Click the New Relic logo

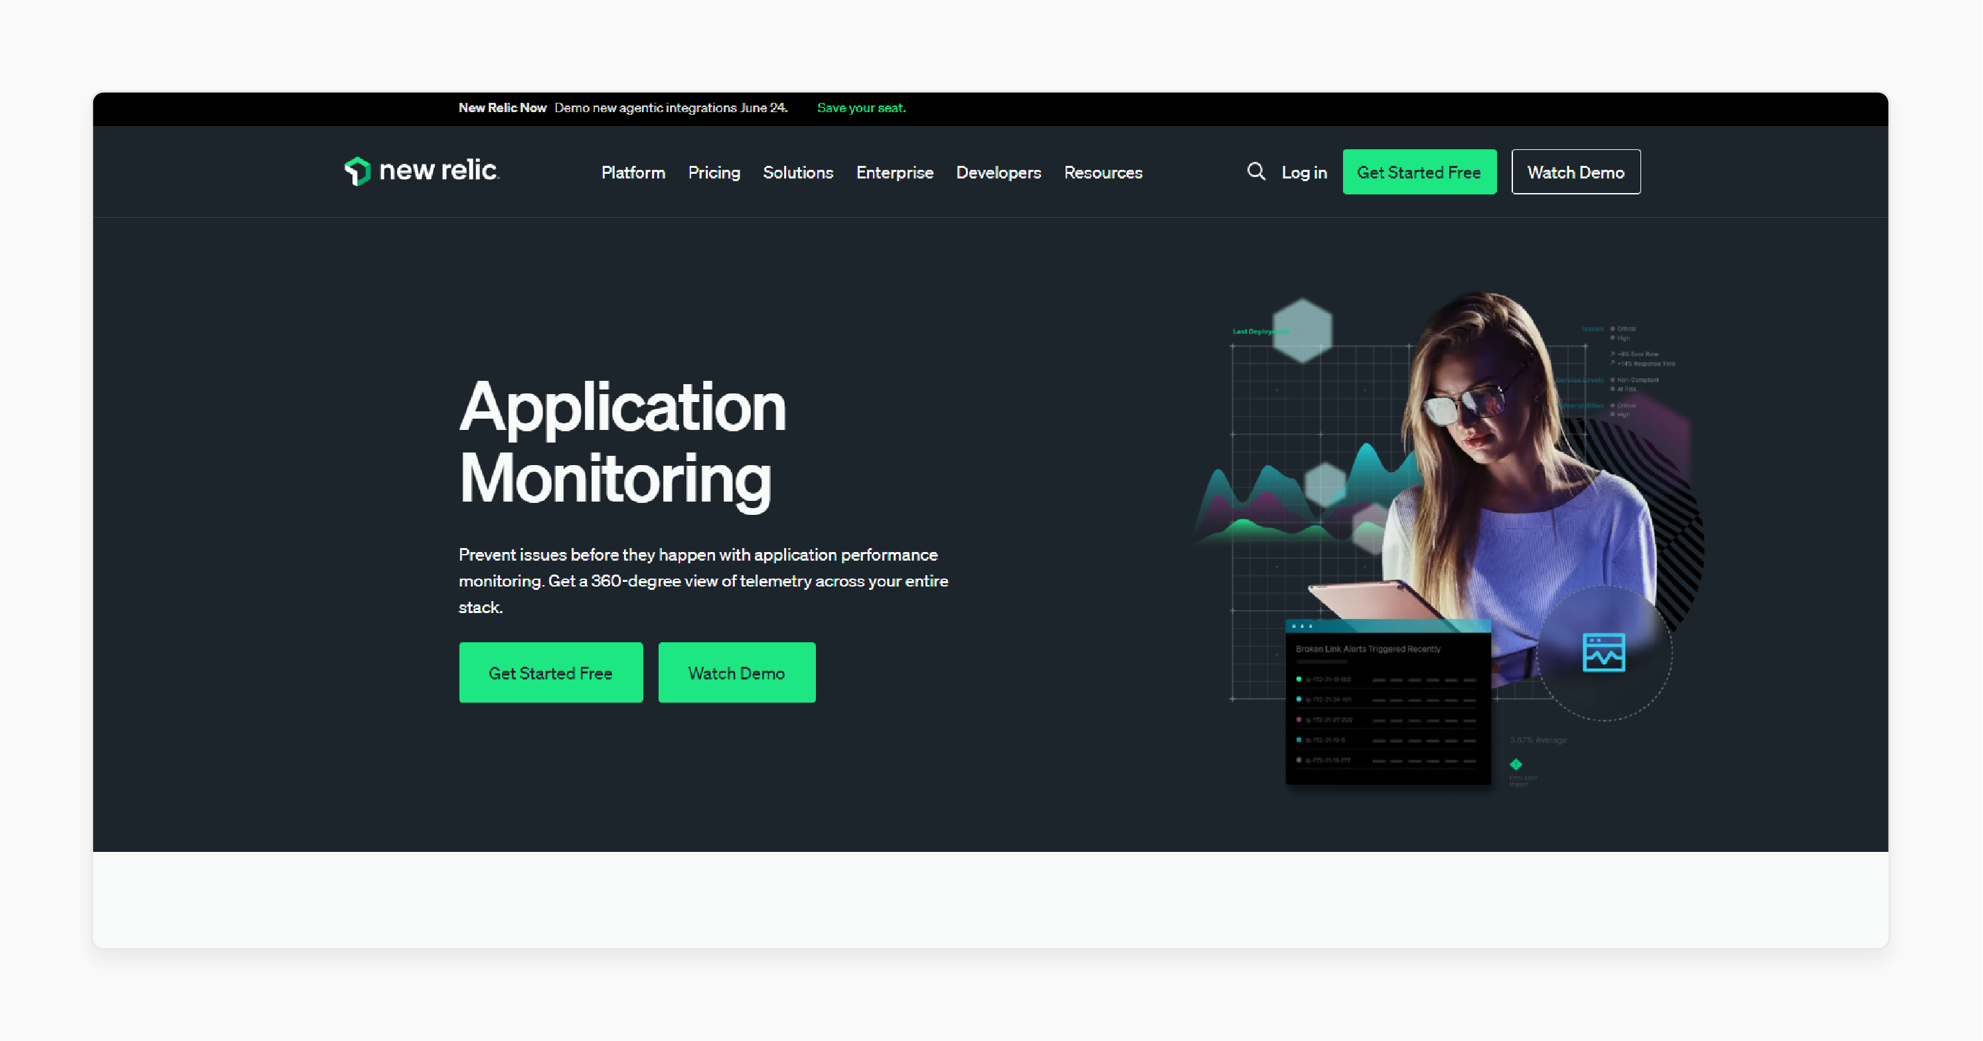click(x=422, y=171)
